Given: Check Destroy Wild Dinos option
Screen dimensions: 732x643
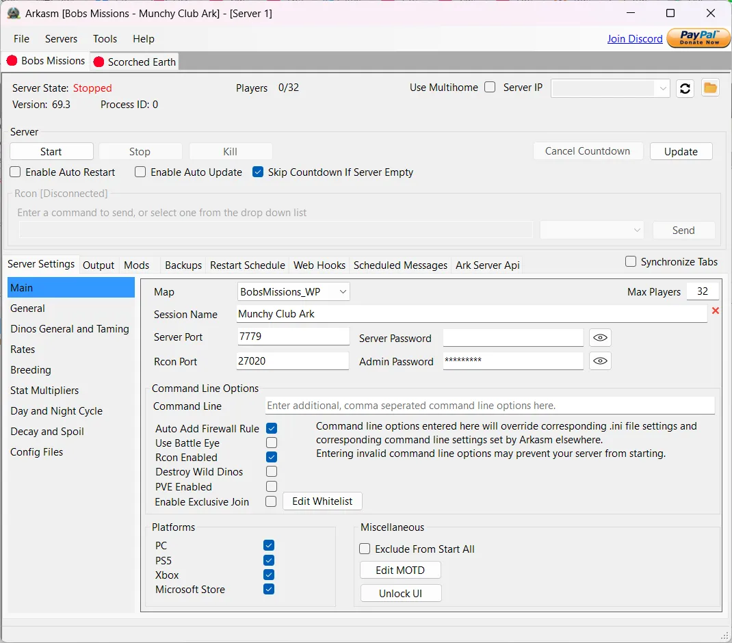Looking at the screenshot, I should (272, 471).
